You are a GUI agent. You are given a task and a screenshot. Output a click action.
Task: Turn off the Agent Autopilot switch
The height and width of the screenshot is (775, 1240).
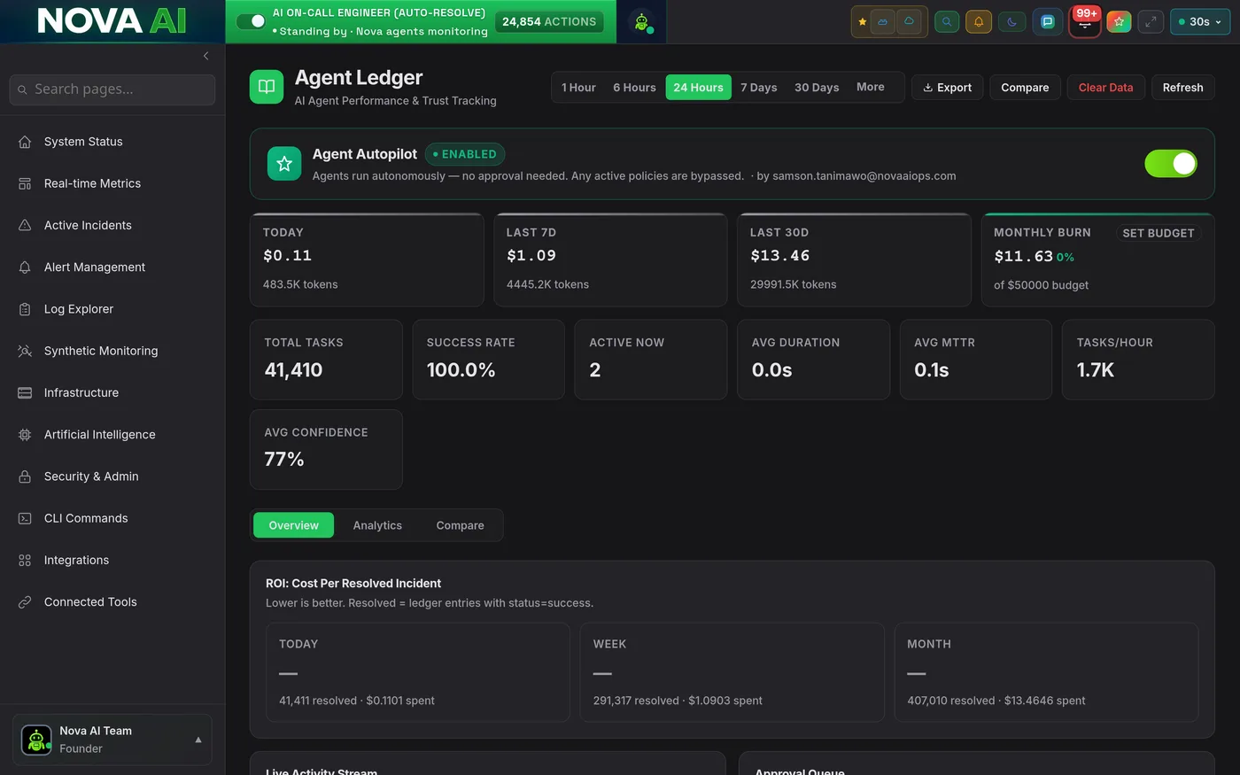(x=1171, y=164)
